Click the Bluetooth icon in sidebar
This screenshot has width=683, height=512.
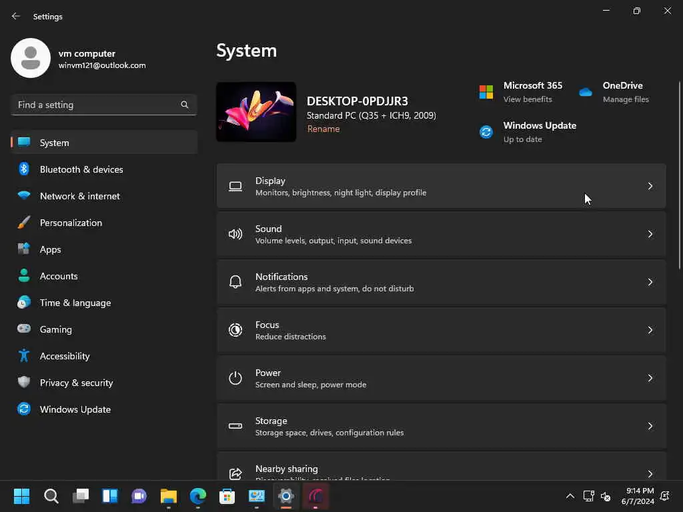(24, 169)
